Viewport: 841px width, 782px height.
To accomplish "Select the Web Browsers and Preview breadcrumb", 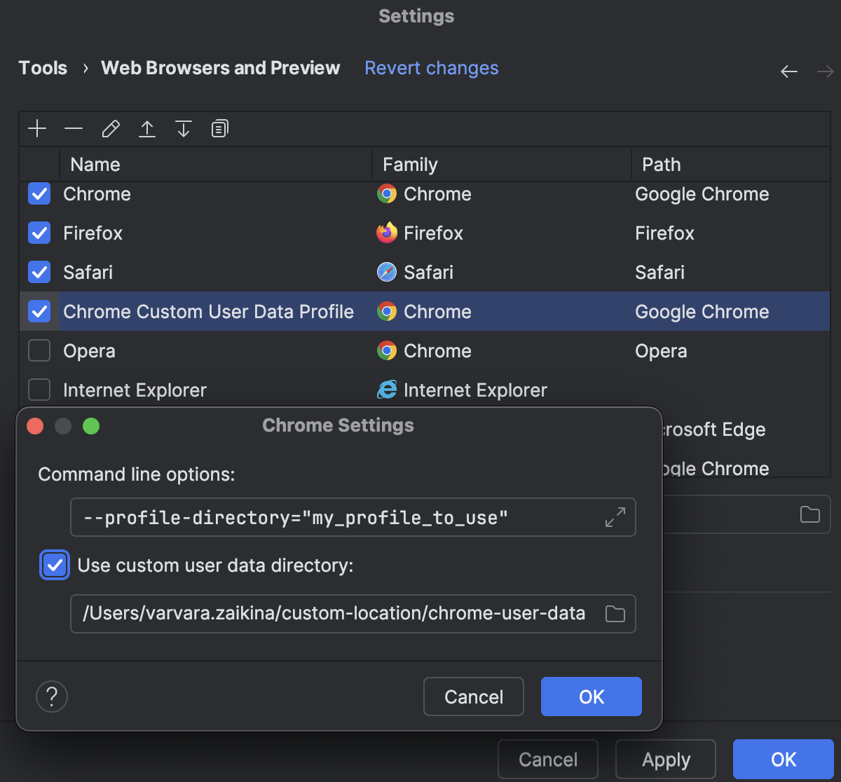I will (220, 68).
